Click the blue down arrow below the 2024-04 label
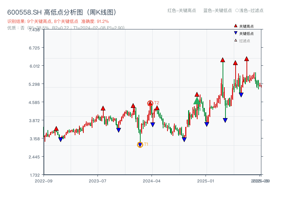Screen dimensions: 290x218 tap(153, 124)
